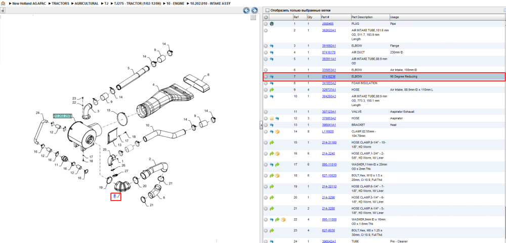Open the 10 - ENGINE breadcrumb level
This screenshot has height=243, width=506.
[x=176, y=3]
